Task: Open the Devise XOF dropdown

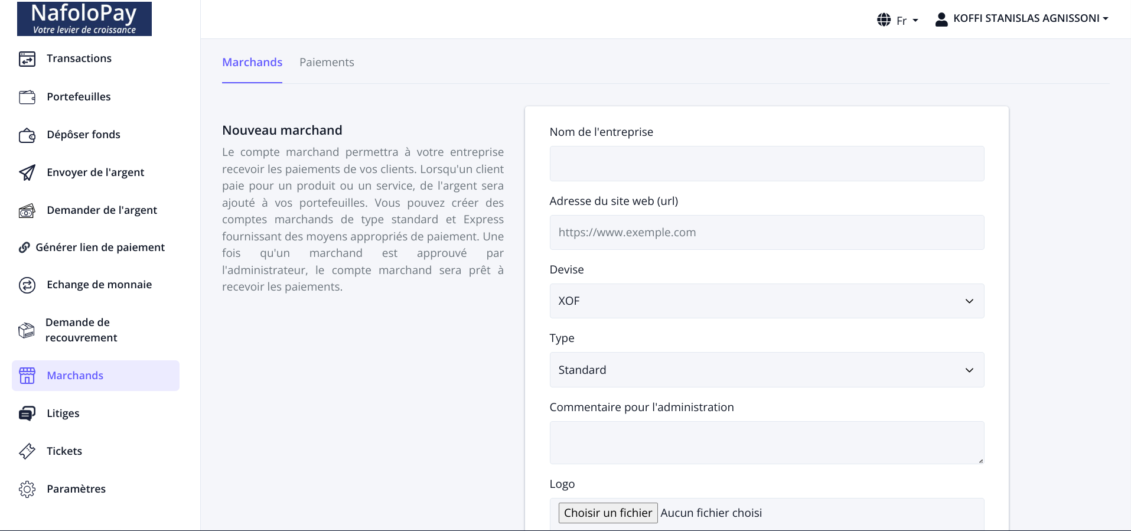Action: click(767, 301)
